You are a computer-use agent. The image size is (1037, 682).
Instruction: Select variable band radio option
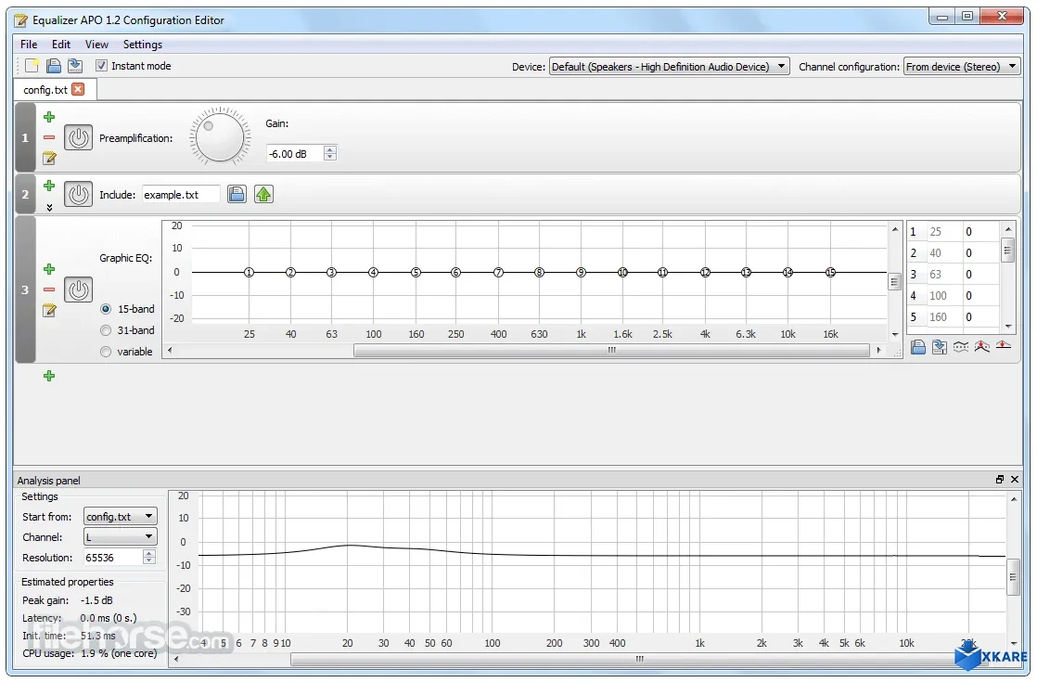tap(106, 352)
